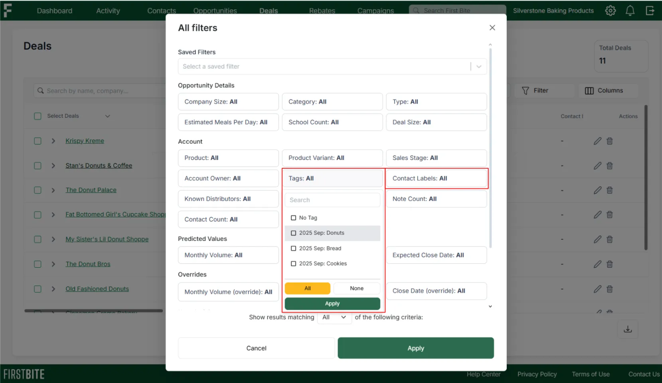The width and height of the screenshot is (662, 383).
Task: Delete the Krispy Kreme deal
Action: (610, 141)
